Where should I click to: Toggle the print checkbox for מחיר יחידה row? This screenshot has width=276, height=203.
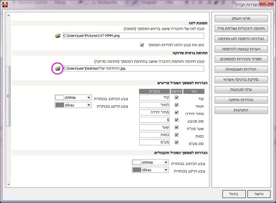pos(177,112)
